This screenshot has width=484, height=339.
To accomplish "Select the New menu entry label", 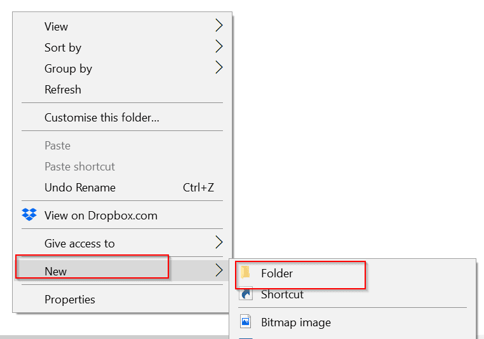I will click(x=56, y=272).
